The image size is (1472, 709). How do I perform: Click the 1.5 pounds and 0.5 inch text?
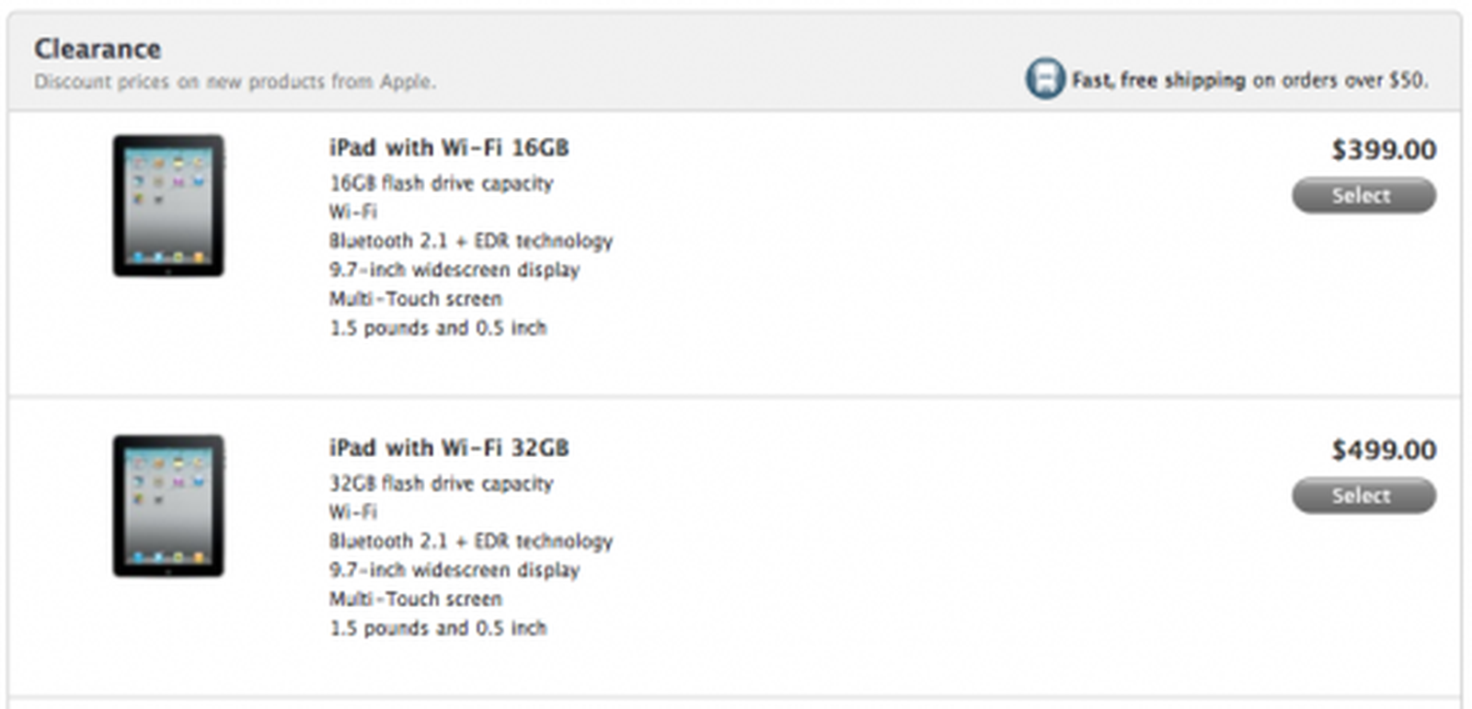438,327
